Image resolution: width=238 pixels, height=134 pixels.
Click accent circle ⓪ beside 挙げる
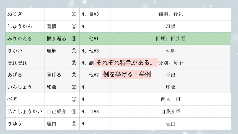point(74,75)
